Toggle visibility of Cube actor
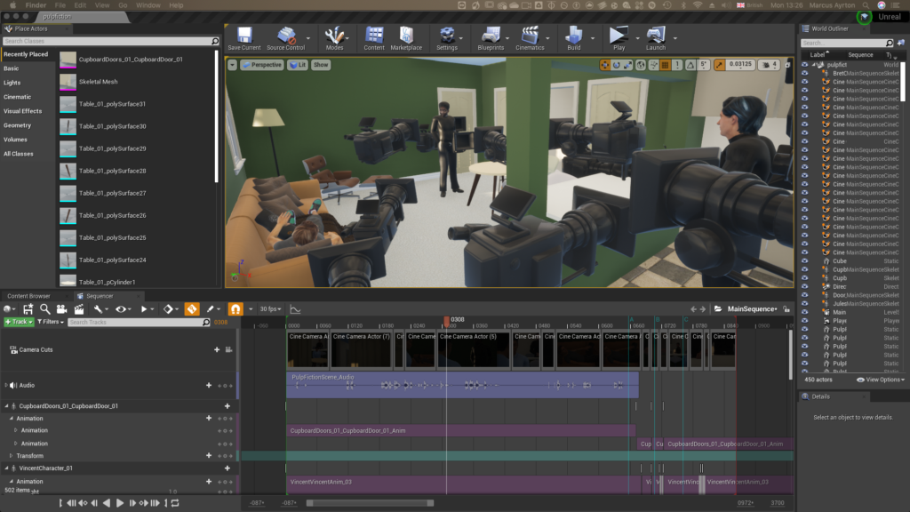Image resolution: width=910 pixels, height=512 pixels. (x=804, y=261)
